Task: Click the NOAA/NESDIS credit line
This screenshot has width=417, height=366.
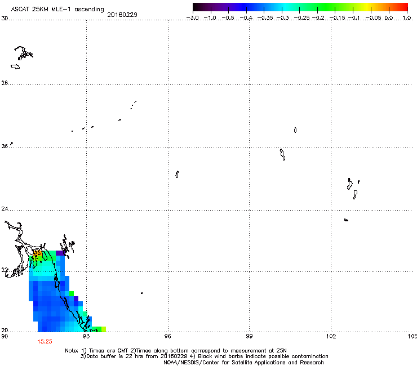Action: 243,363
